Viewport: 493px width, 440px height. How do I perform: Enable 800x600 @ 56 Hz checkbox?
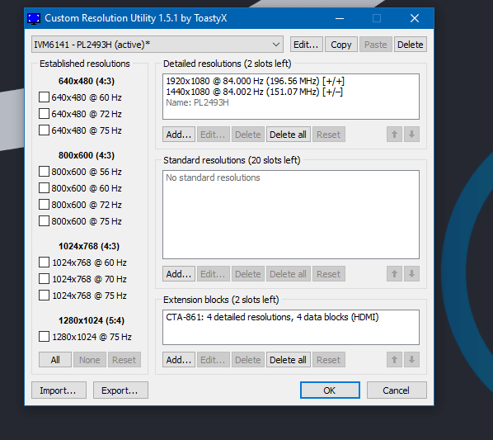click(x=44, y=172)
